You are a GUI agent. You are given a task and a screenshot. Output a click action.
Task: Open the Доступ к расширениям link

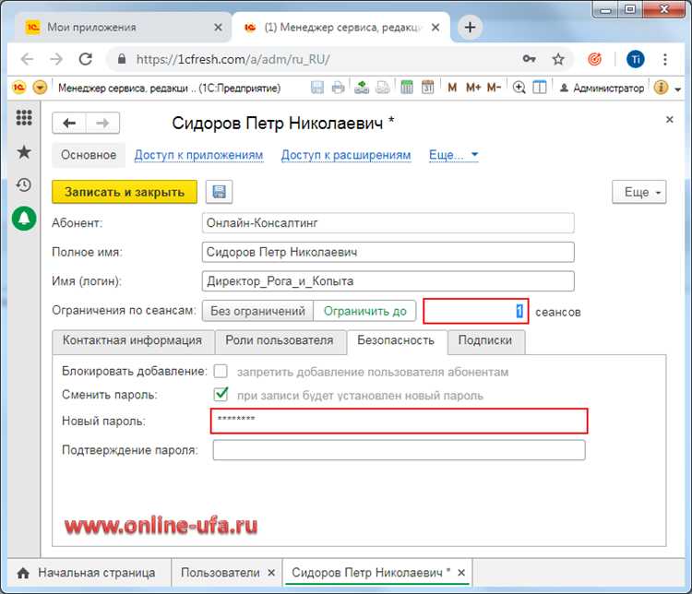point(346,155)
